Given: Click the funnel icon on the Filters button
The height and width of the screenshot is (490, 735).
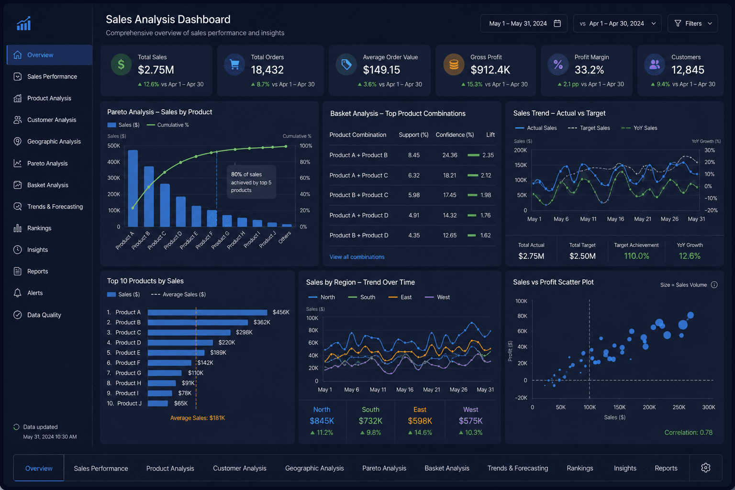Looking at the screenshot, I should point(678,23).
